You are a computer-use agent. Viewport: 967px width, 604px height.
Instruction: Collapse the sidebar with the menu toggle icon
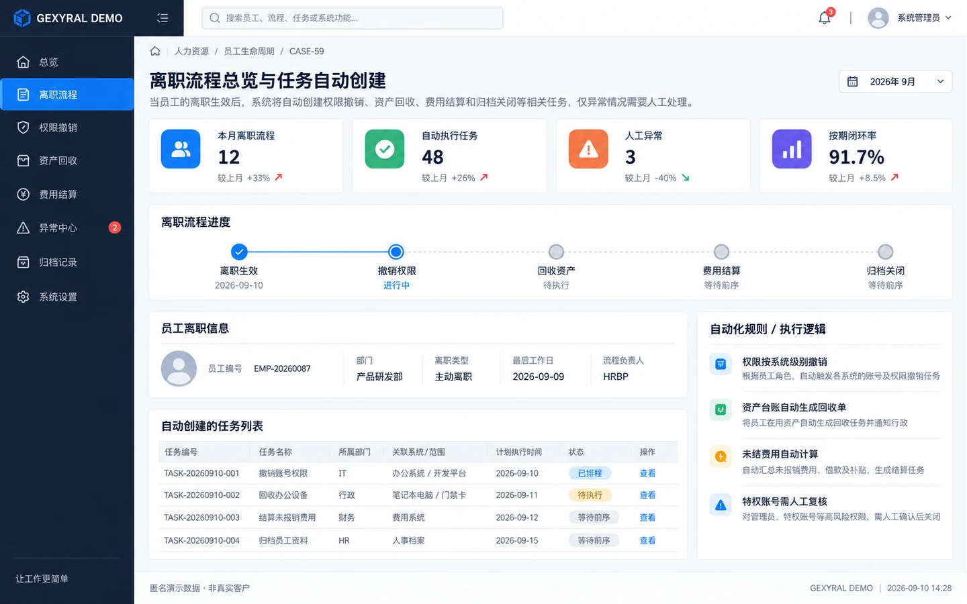pyautogui.click(x=163, y=18)
